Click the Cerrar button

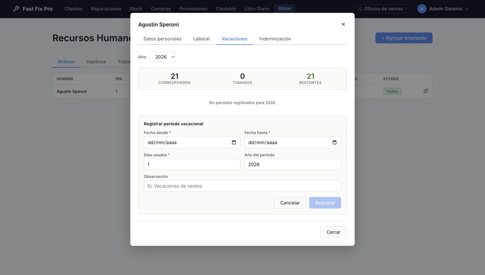(x=333, y=232)
